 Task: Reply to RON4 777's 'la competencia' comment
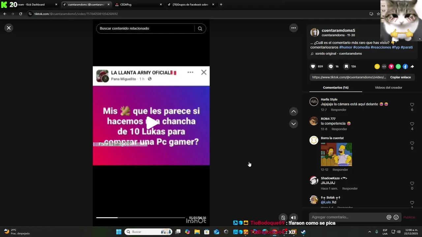339,129
